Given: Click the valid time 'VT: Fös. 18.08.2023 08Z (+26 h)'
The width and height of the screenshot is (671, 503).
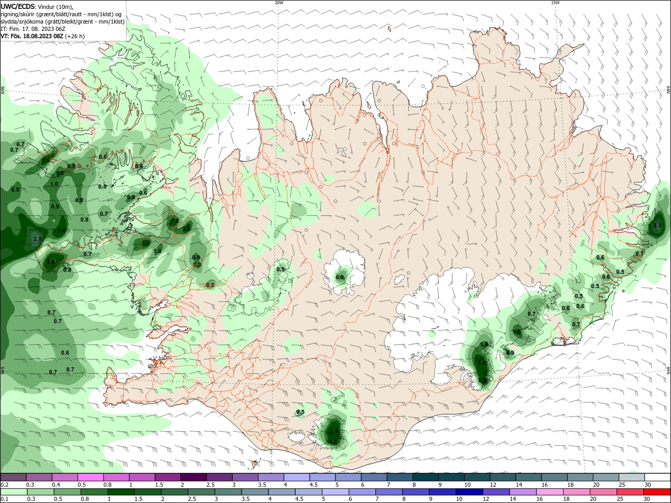Looking at the screenshot, I should pyautogui.click(x=42, y=36).
